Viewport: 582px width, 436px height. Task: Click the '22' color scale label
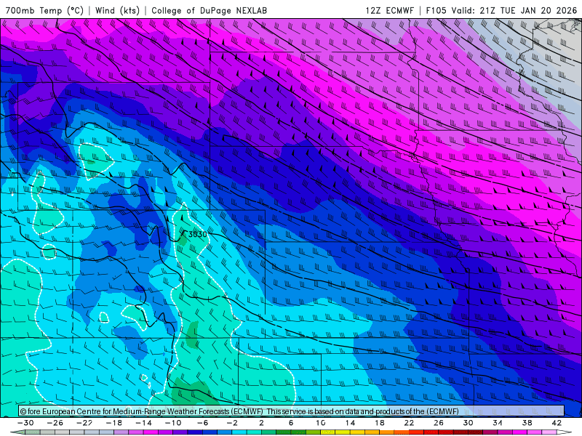(x=409, y=423)
